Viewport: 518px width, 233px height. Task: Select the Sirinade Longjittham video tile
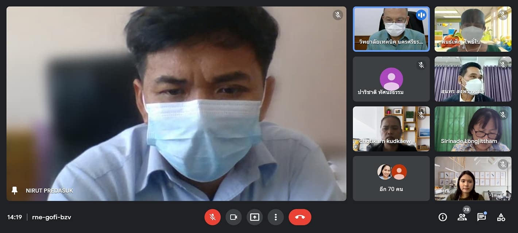coord(473,129)
